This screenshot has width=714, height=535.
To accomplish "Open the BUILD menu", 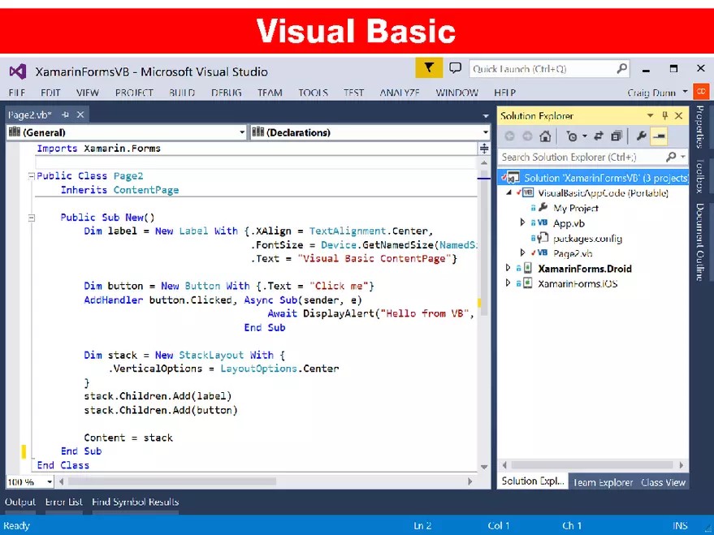I will 181,93.
